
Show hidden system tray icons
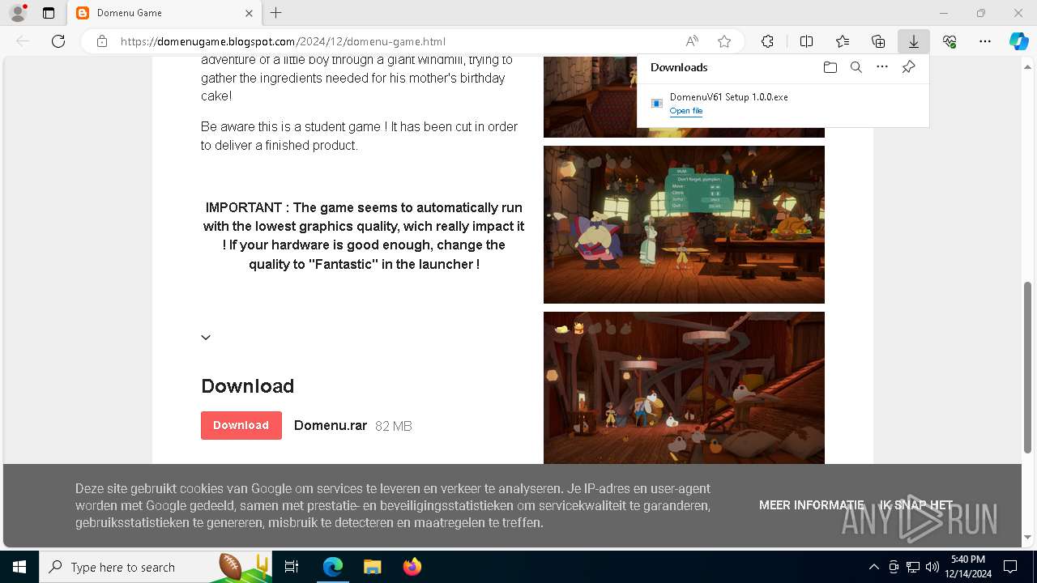(x=873, y=567)
